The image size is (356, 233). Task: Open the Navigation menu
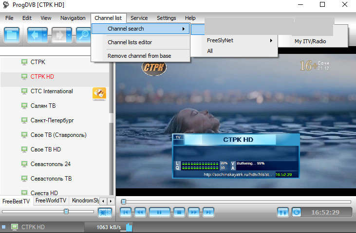point(73,18)
